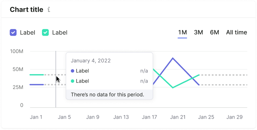Click the January 4, 2022 tooltip date
Screen dimensions: 257x130
click(x=91, y=61)
